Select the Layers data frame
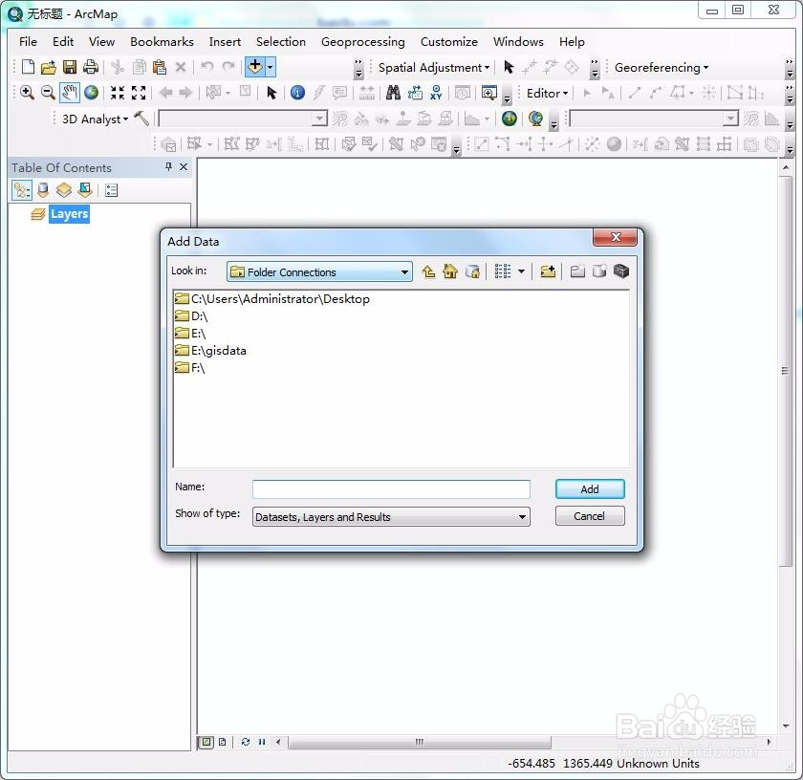Viewport: 803px width, 780px height. [x=69, y=213]
